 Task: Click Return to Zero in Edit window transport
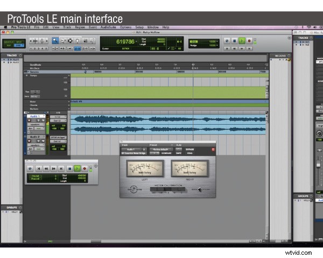[x=227, y=48]
